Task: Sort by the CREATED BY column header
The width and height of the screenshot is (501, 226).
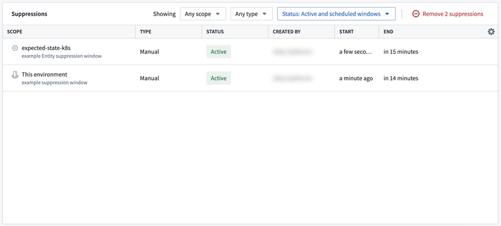Action: [287, 32]
